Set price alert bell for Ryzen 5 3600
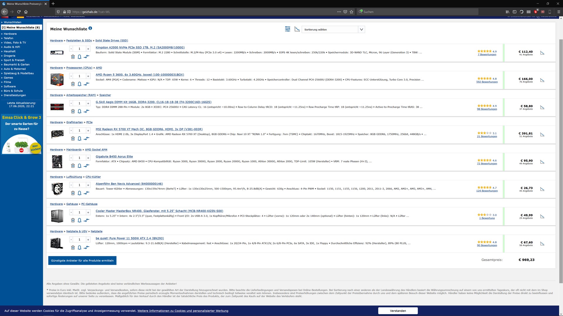Image resolution: width=563 pixels, height=316 pixels. [79, 84]
